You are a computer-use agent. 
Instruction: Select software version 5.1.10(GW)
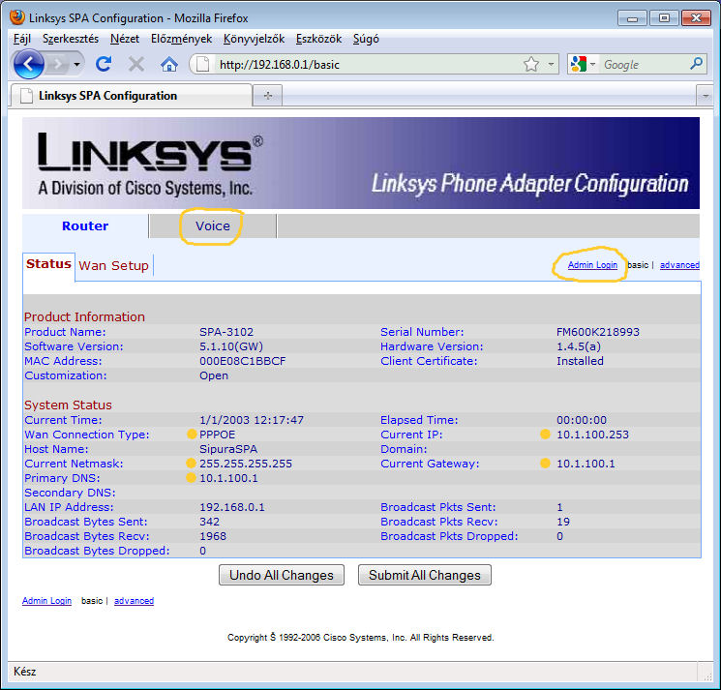click(x=231, y=346)
